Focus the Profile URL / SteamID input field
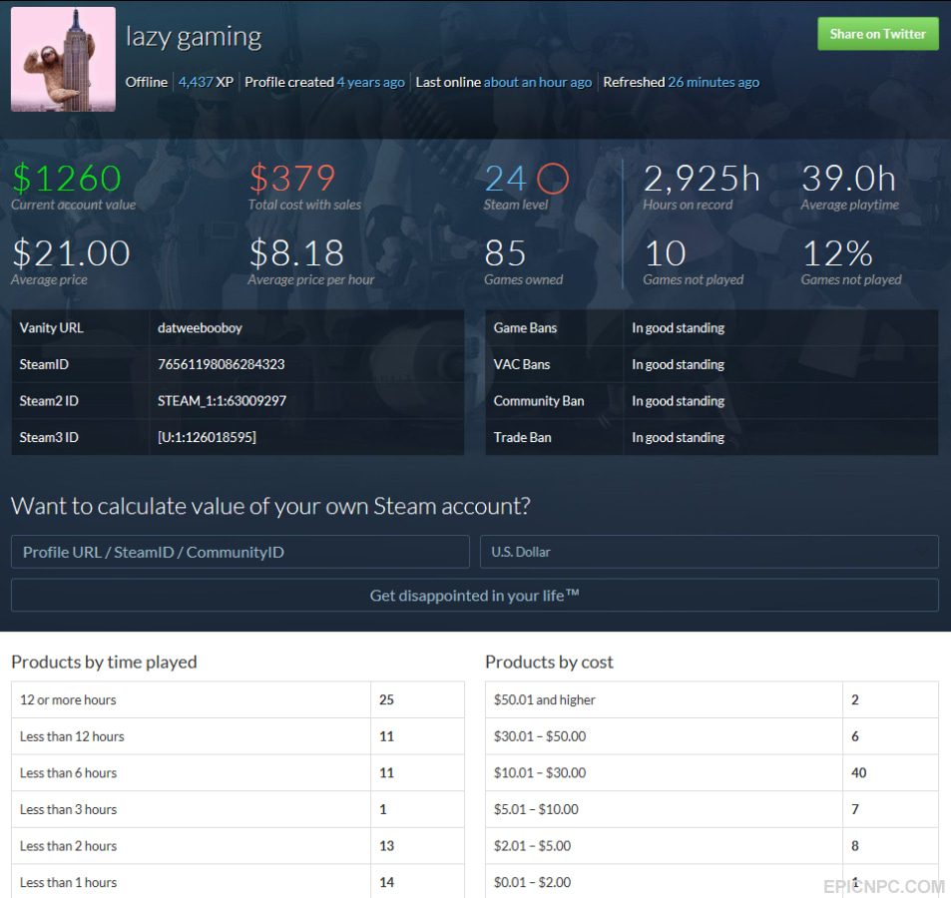951x898 pixels. pos(240,552)
